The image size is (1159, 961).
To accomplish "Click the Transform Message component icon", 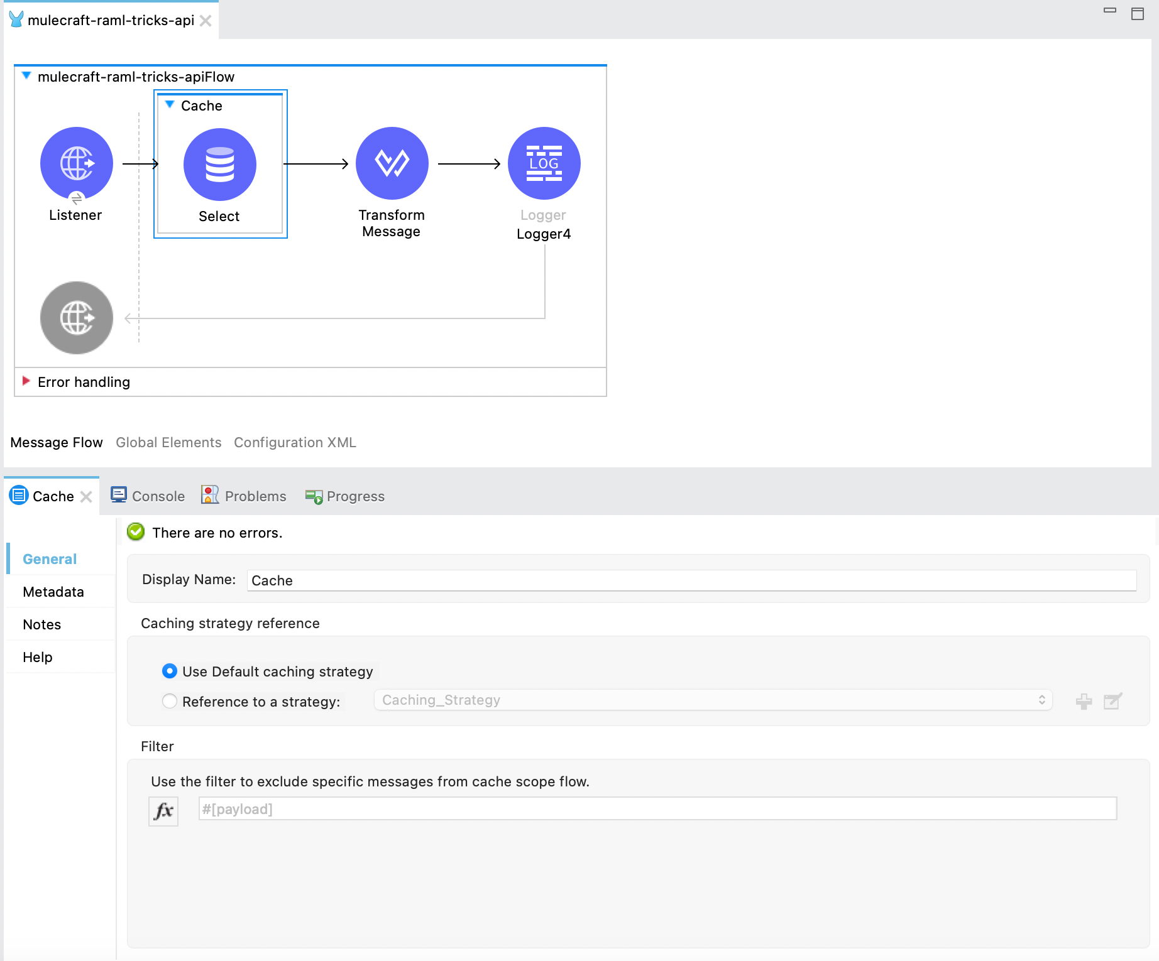I will pos(392,163).
